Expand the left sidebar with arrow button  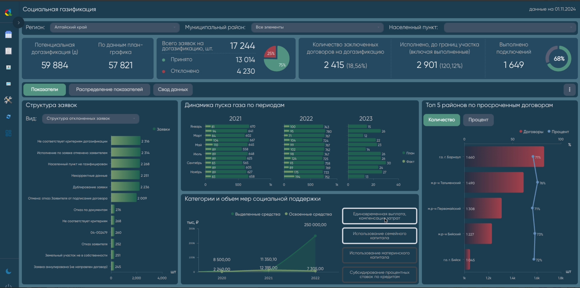[18, 23]
